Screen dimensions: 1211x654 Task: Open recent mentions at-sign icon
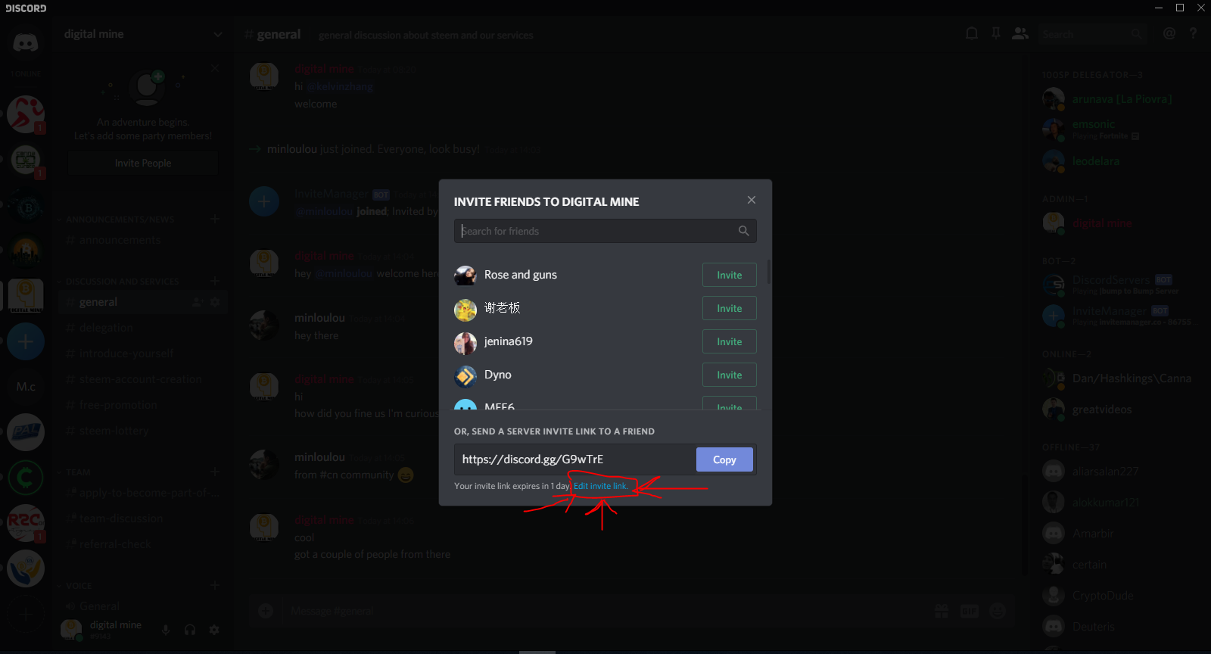coord(1169,33)
